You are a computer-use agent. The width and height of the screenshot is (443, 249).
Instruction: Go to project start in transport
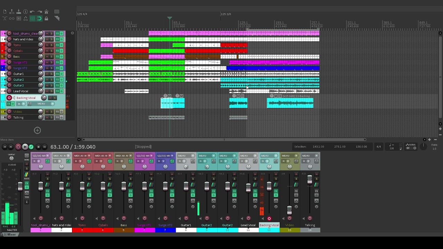pyautogui.click(x=5, y=147)
